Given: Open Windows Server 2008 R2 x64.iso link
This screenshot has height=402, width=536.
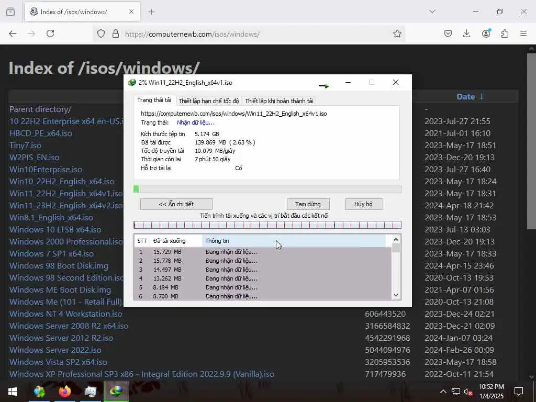Looking at the screenshot, I should coord(69,326).
